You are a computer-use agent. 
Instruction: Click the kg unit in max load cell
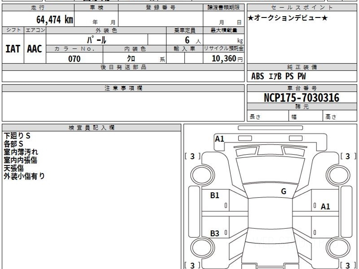(240, 41)
